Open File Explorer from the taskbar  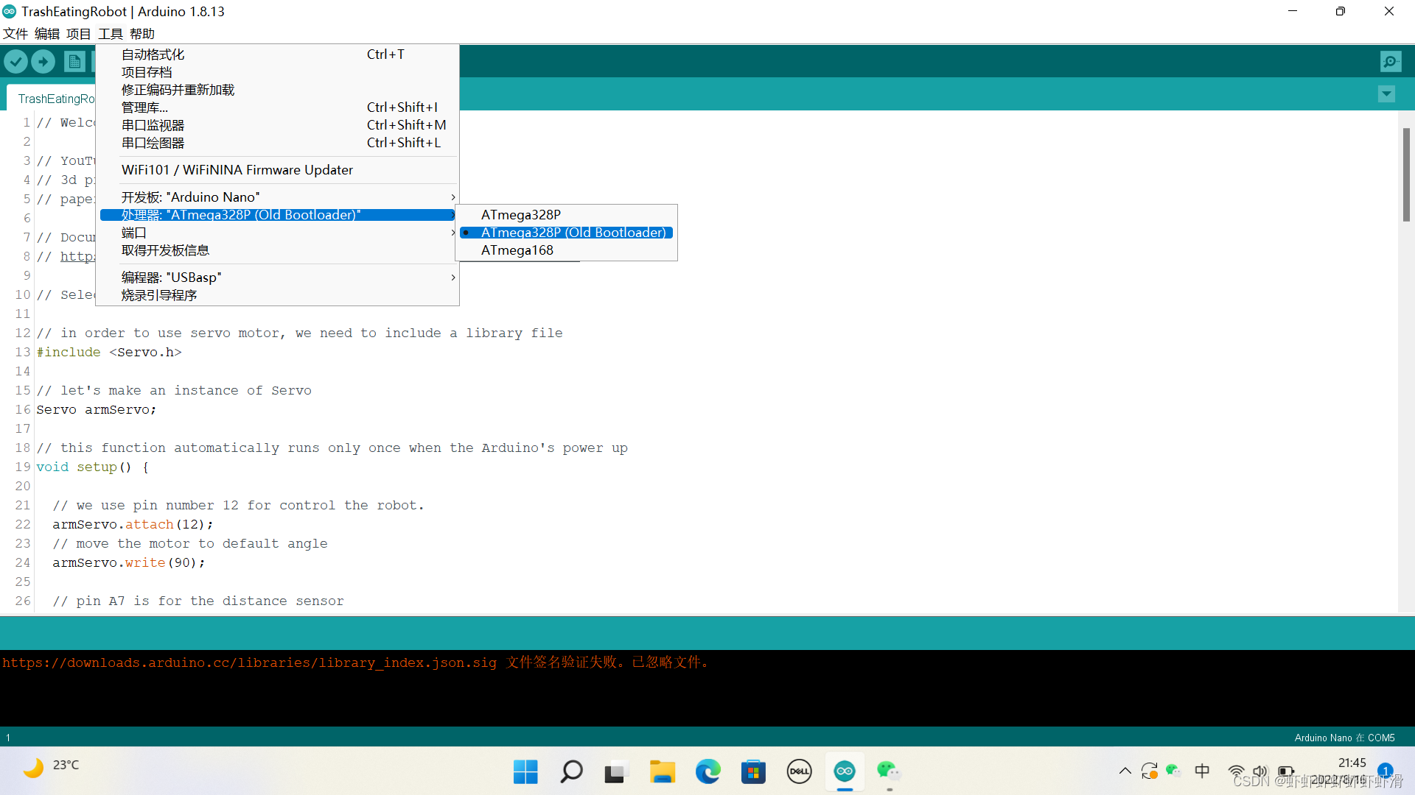click(662, 771)
